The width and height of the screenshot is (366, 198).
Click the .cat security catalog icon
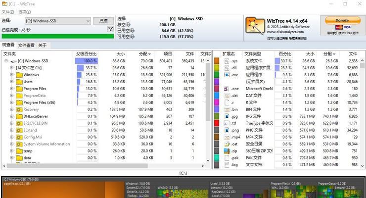[227, 144]
